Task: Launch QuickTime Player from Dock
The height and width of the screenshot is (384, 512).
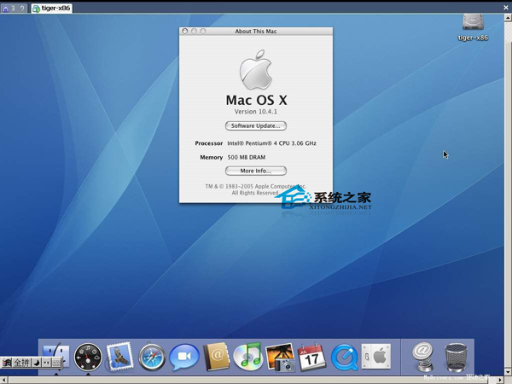Action: [344, 356]
